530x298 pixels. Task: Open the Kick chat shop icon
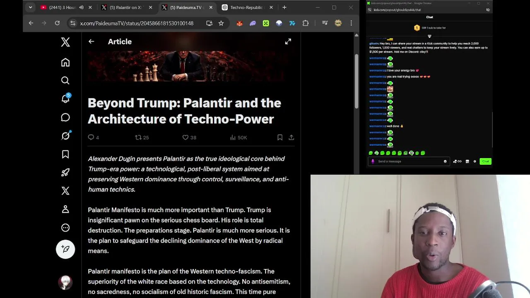(467, 161)
